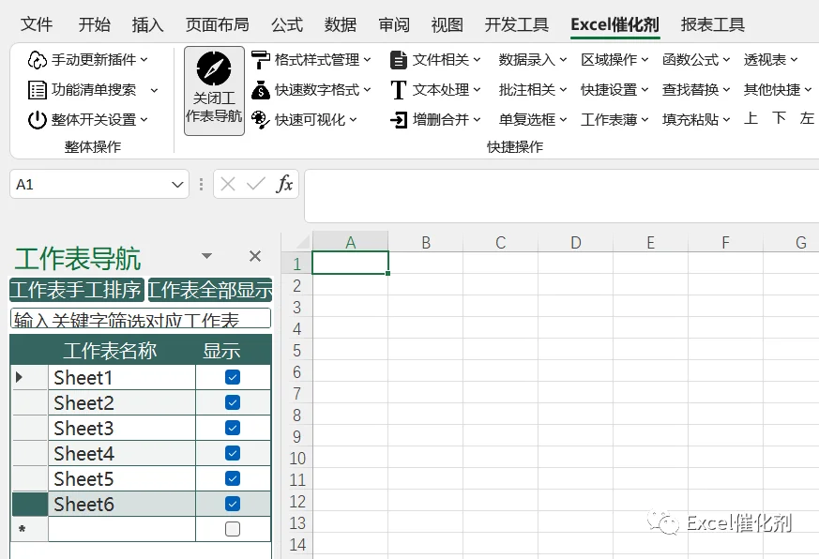Click the 增删合并 insert arrow icon
The height and width of the screenshot is (559, 819).
(x=399, y=120)
